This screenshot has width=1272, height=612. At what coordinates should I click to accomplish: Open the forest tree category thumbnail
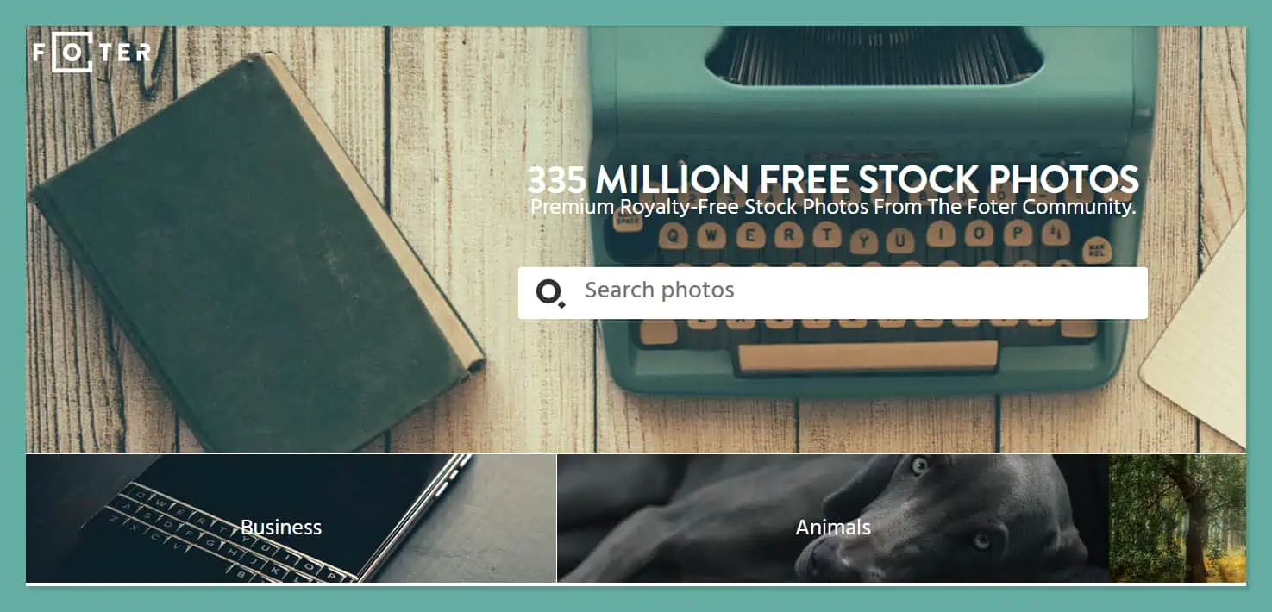(x=1177, y=519)
